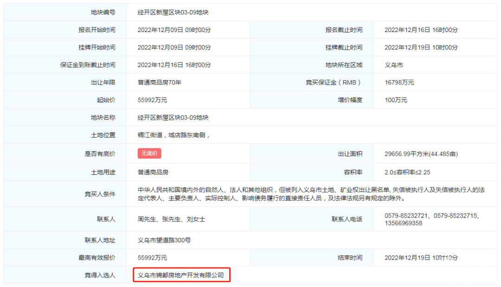The width and height of the screenshot is (501, 287).
Task: Click the winning bidder 义乌市锦都房地产开发有限公司
Action: point(181,275)
